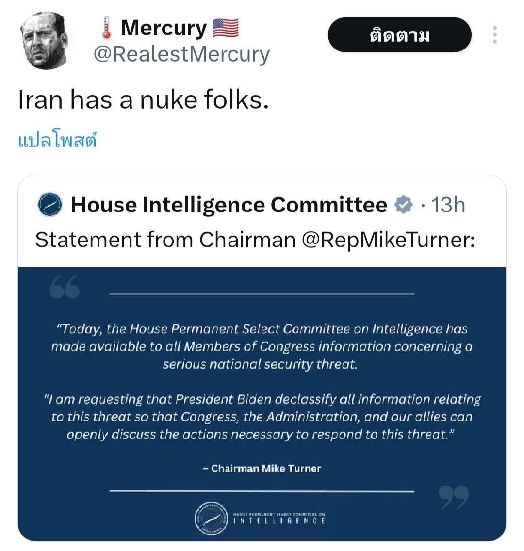The height and width of the screenshot is (551, 524).
Task: Click the "Iran has a nuke folks." text
Action: tap(143, 100)
